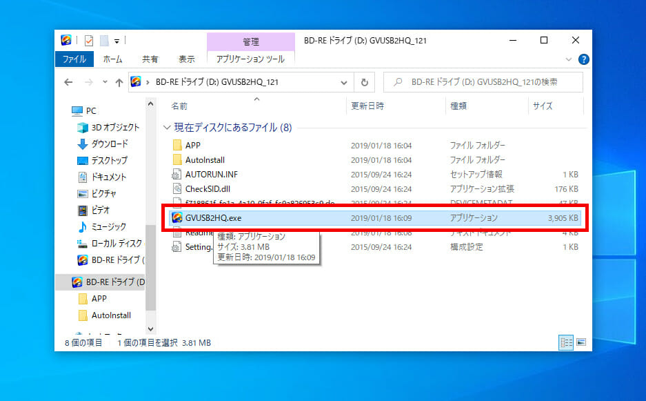The height and width of the screenshot is (401, 646).
Task: Select the AUTORUN.INF file
Action: pos(211,174)
